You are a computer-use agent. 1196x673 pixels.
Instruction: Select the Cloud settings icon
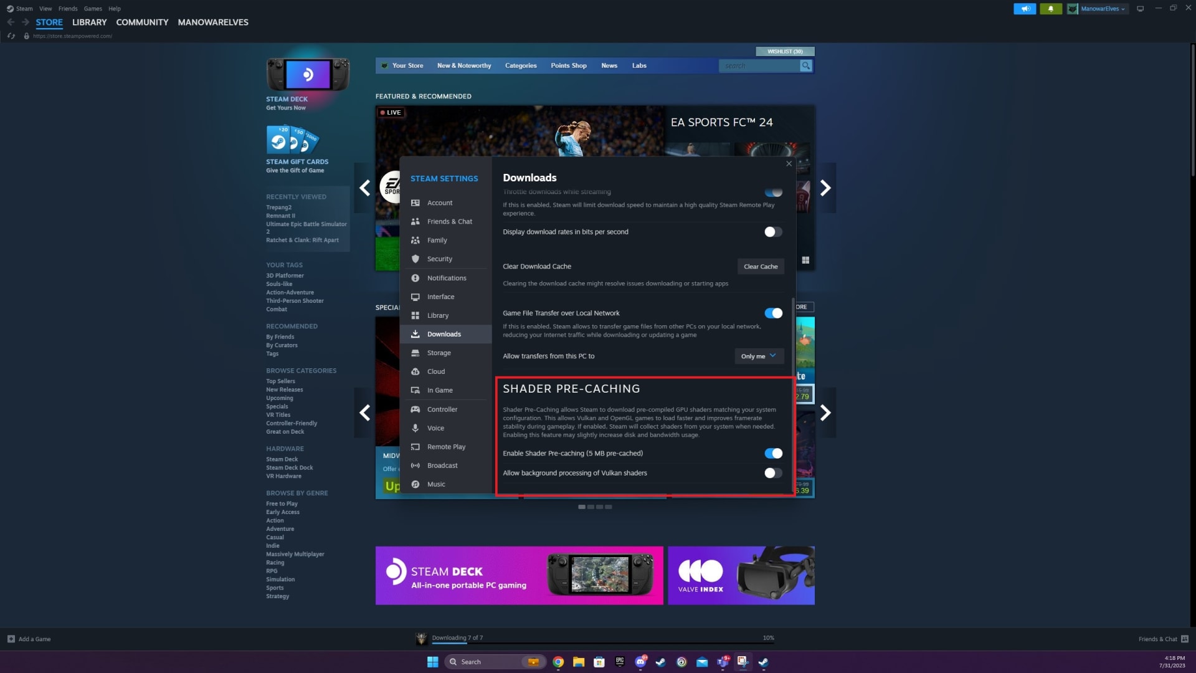tap(415, 372)
